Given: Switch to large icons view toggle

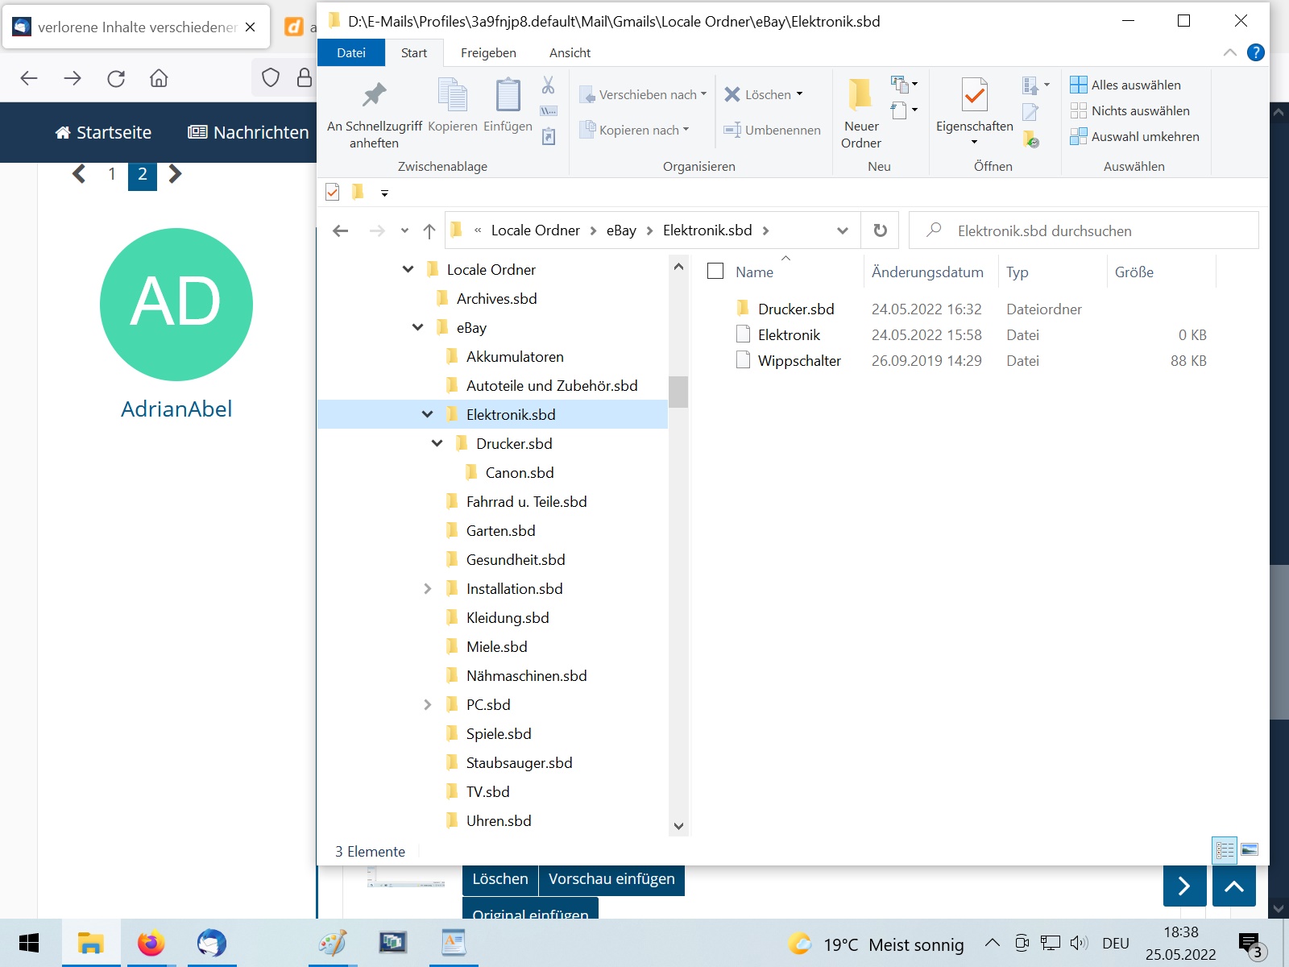Looking at the screenshot, I should pos(1250,850).
